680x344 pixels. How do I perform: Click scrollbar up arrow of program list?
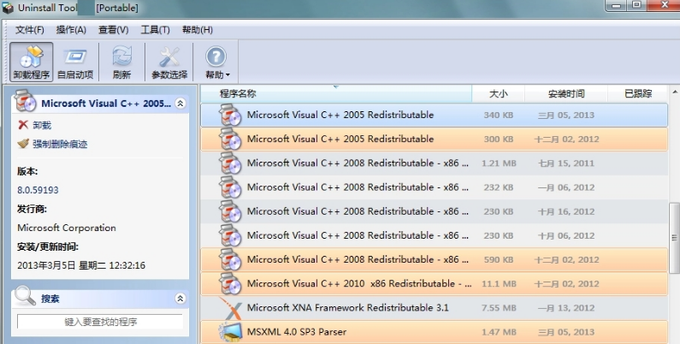(674, 92)
